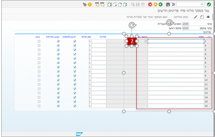
Task: Click the yellow Exit icon
Action: point(155,5)
